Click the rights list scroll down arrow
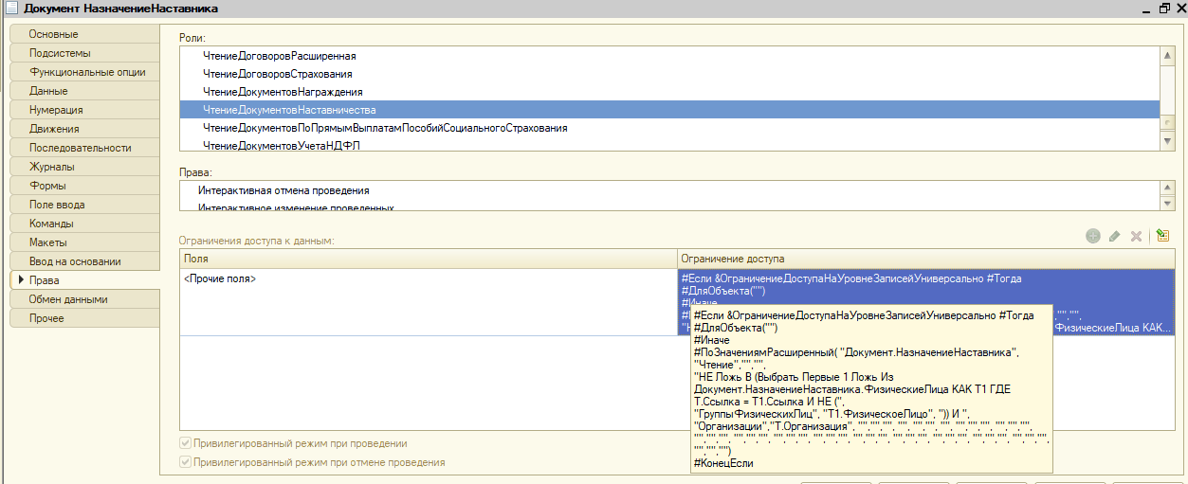This screenshot has height=484, width=1188. tap(1168, 203)
